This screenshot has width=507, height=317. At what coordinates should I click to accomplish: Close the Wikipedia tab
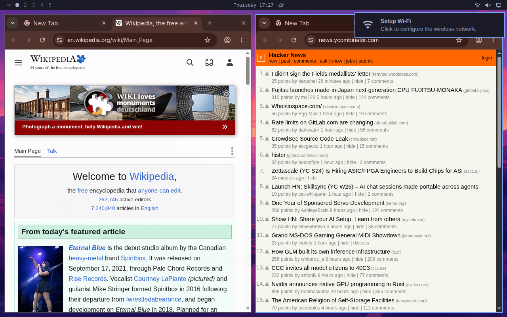[195, 23]
